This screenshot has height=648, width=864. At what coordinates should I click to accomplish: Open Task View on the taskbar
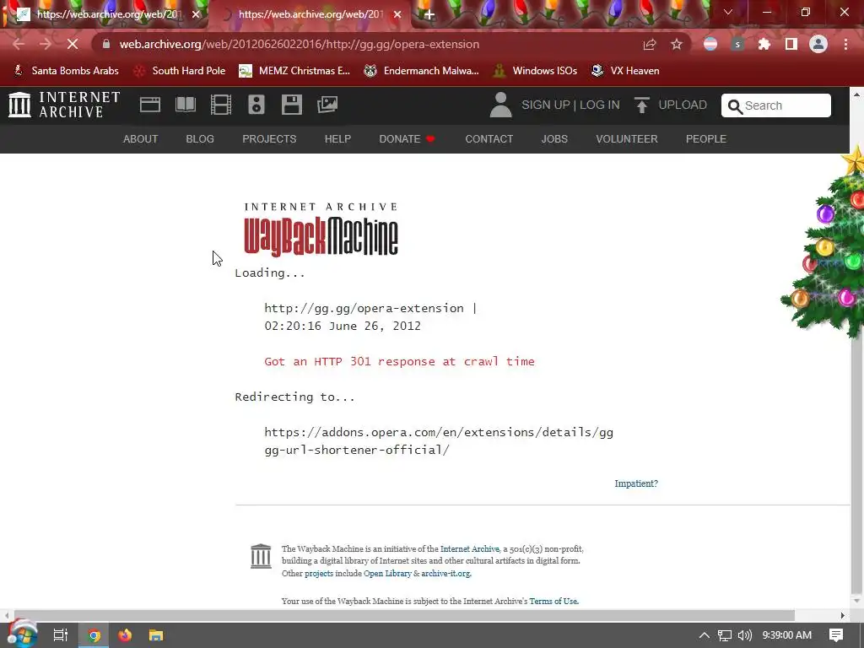coord(61,635)
